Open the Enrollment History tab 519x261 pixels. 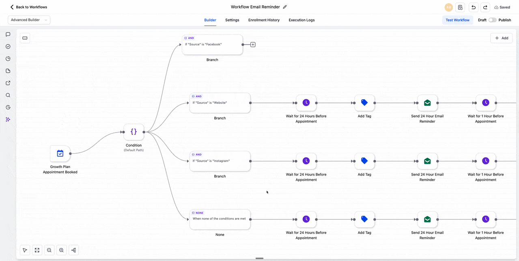[264, 20]
